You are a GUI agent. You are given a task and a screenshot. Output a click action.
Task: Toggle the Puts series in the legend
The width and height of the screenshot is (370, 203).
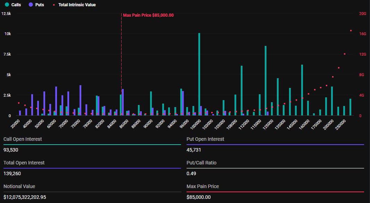[x=40, y=5]
